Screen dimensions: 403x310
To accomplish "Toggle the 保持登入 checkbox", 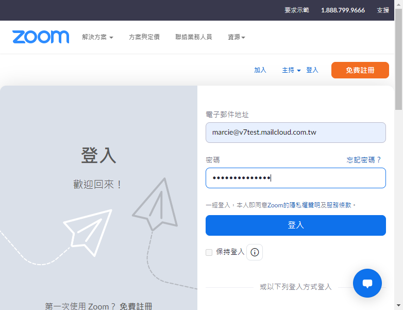I will point(209,252).
